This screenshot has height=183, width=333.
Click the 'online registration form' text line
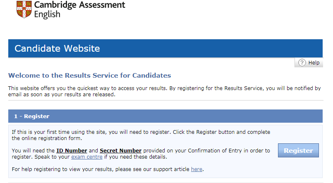coord(47,138)
